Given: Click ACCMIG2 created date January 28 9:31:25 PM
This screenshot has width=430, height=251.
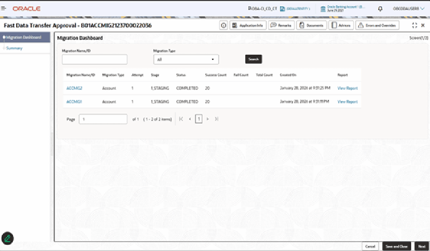Looking at the screenshot, I should tap(305, 88).
